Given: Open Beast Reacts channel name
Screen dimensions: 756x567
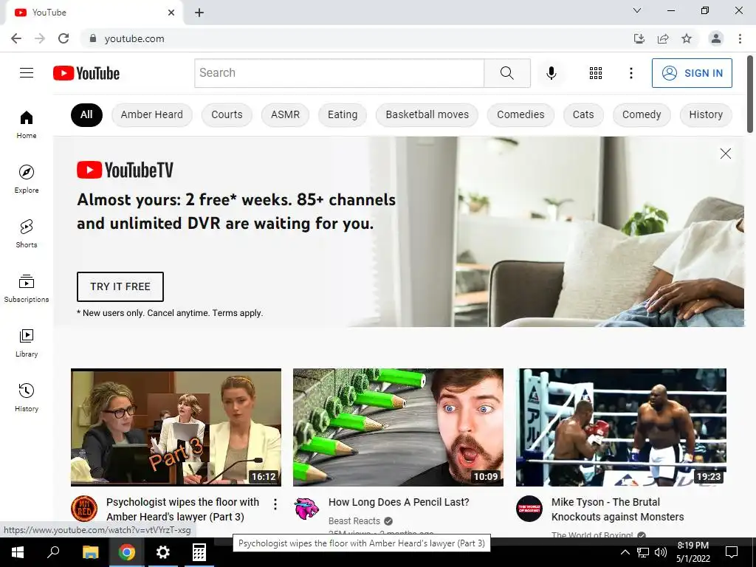Looking at the screenshot, I should (354, 520).
